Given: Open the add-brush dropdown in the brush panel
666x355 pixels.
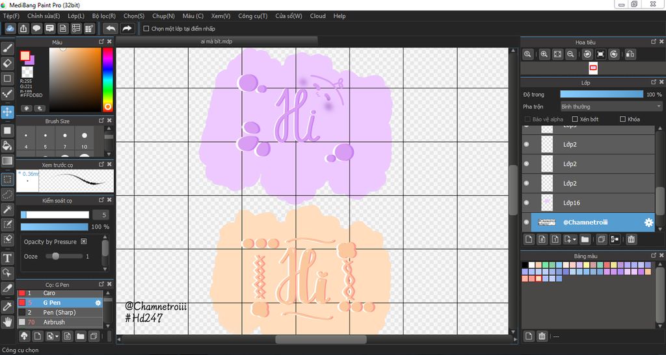Looking at the screenshot, I should click(x=57, y=337).
